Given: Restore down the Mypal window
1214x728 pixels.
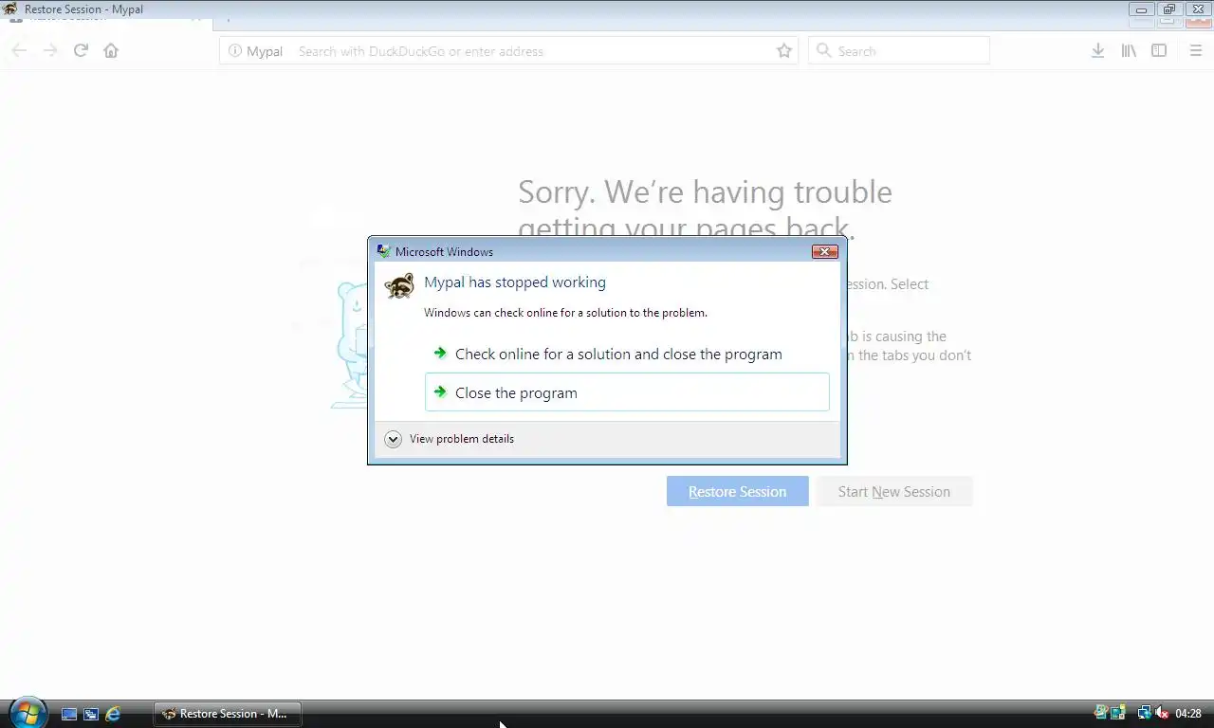Looking at the screenshot, I should click(x=1168, y=9).
